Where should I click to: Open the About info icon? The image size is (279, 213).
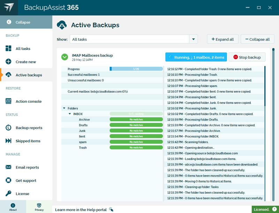point(13,205)
